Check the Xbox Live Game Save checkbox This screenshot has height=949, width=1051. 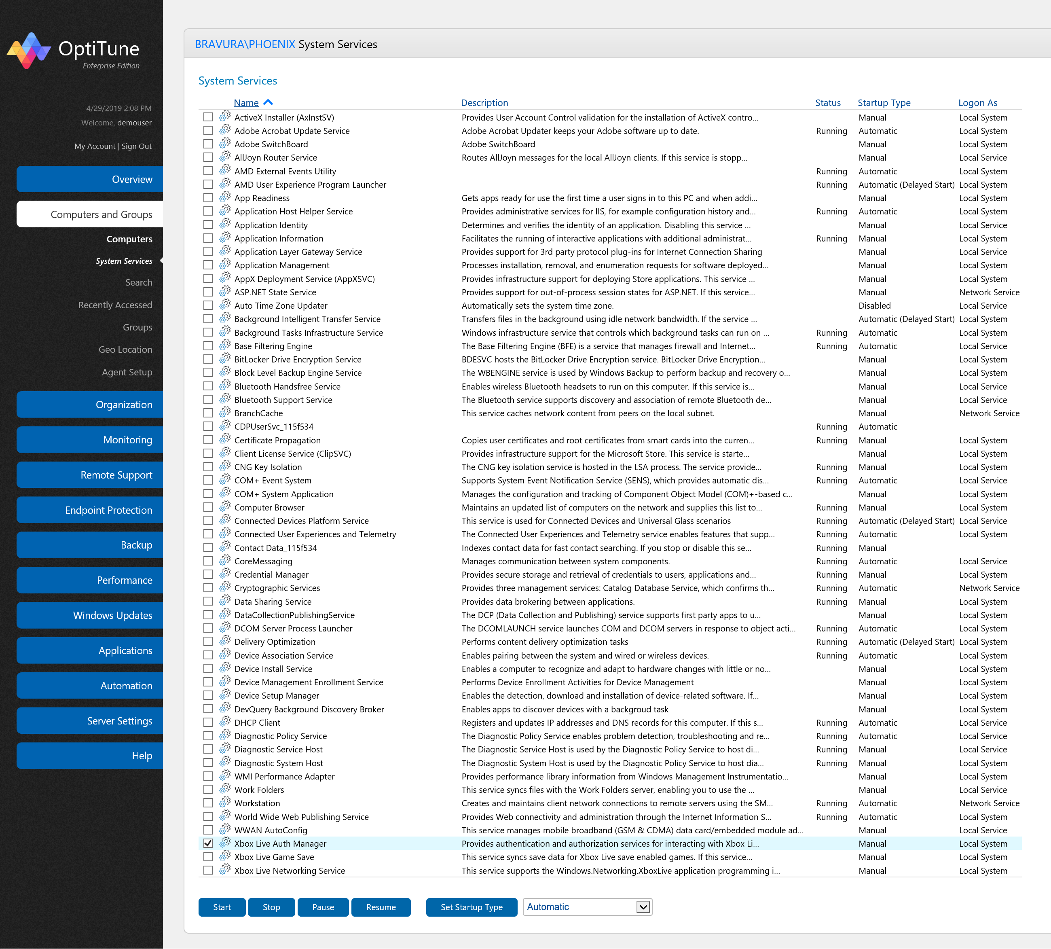pos(208,857)
